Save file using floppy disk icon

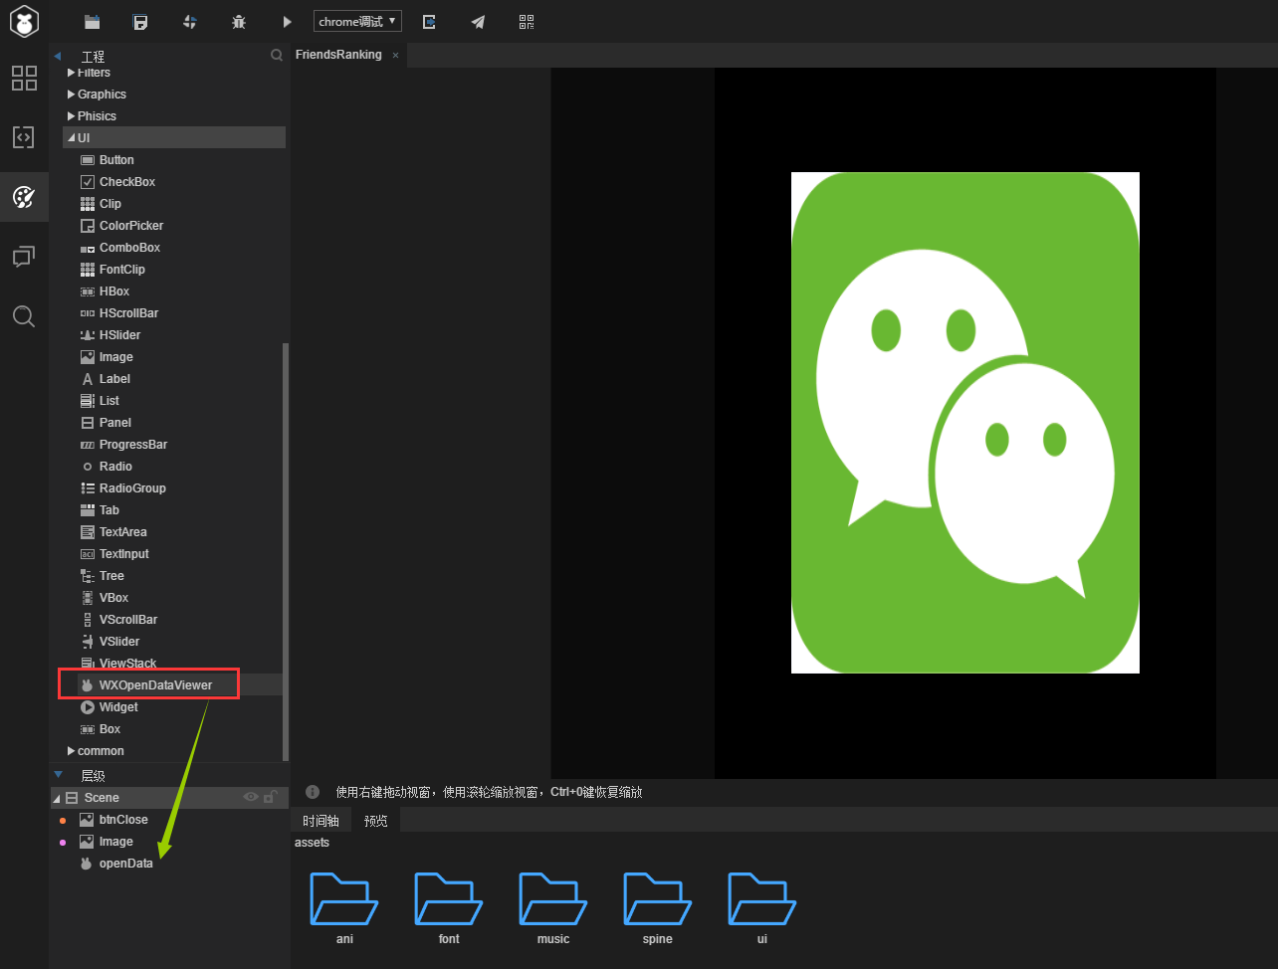coord(140,21)
